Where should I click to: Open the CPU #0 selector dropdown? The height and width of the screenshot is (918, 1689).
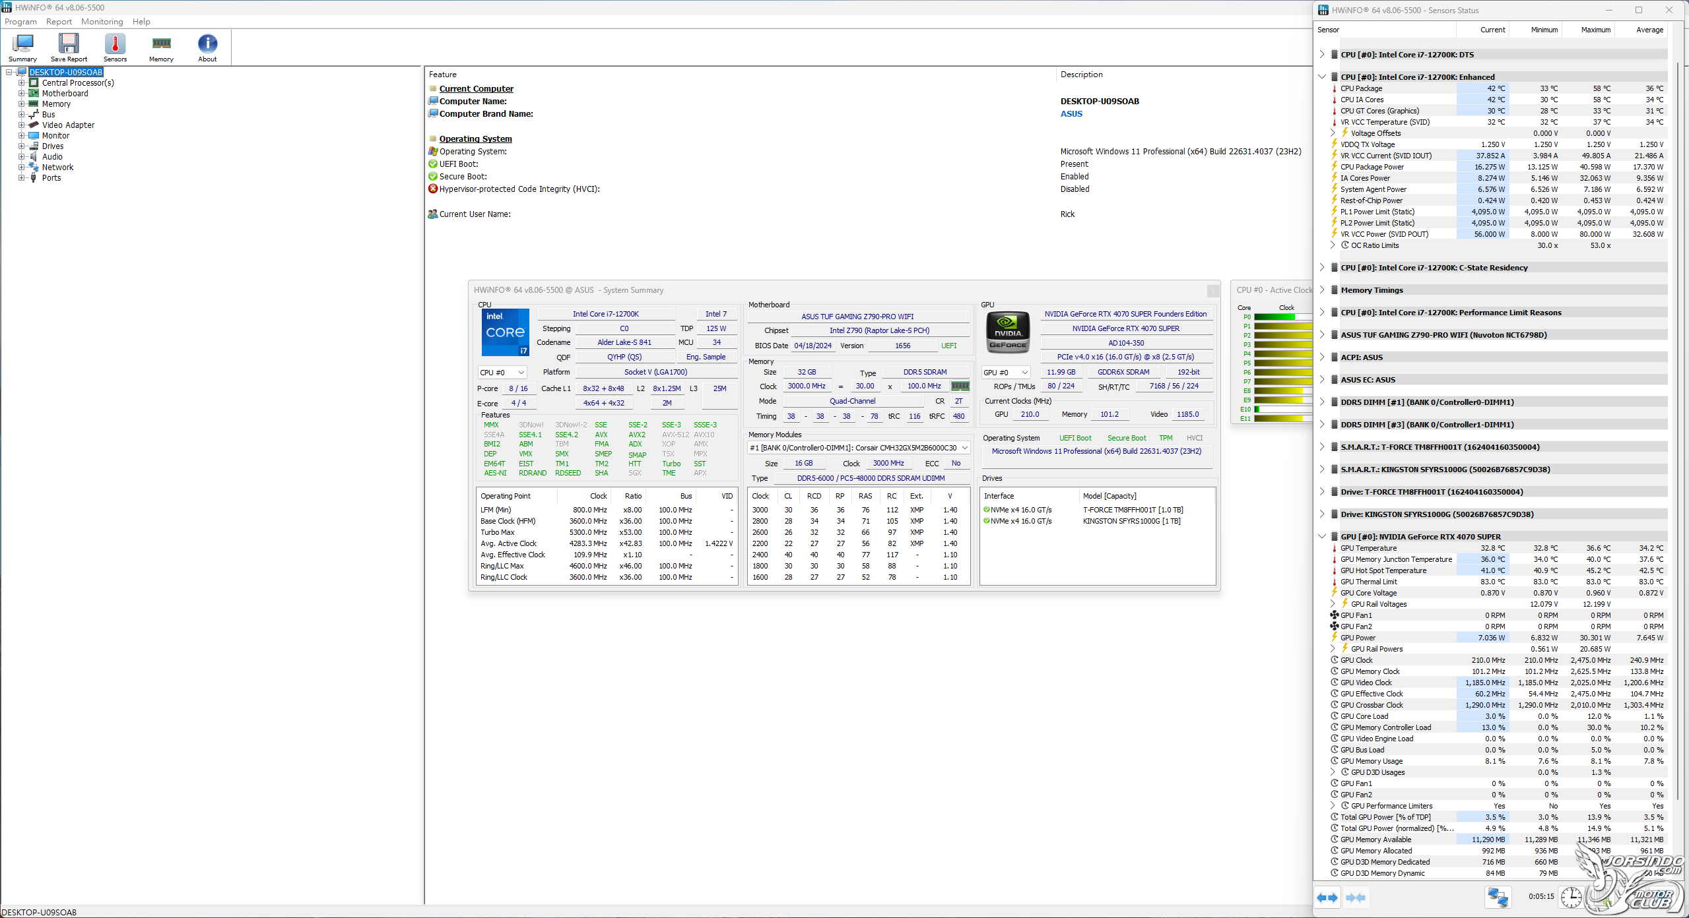(x=502, y=373)
